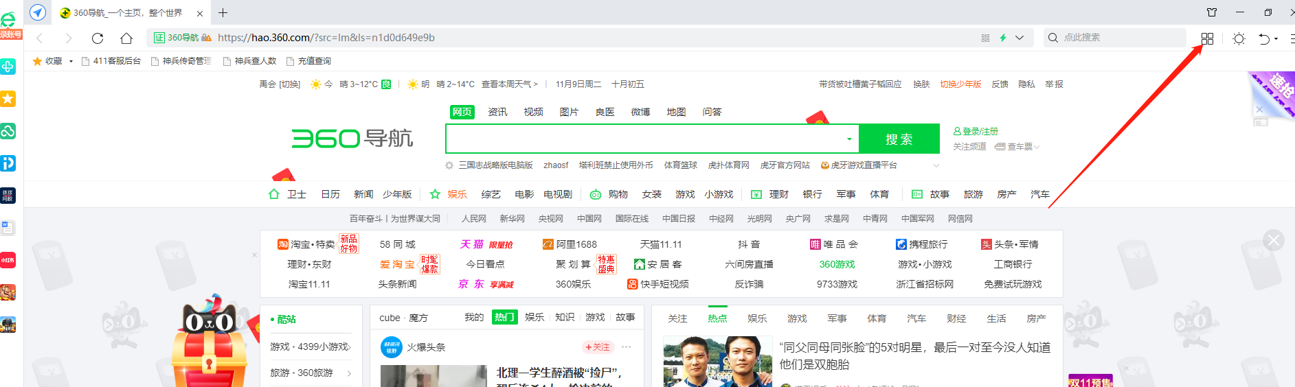
Task: Go to the browser home page icon
Action: (x=126, y=38)
